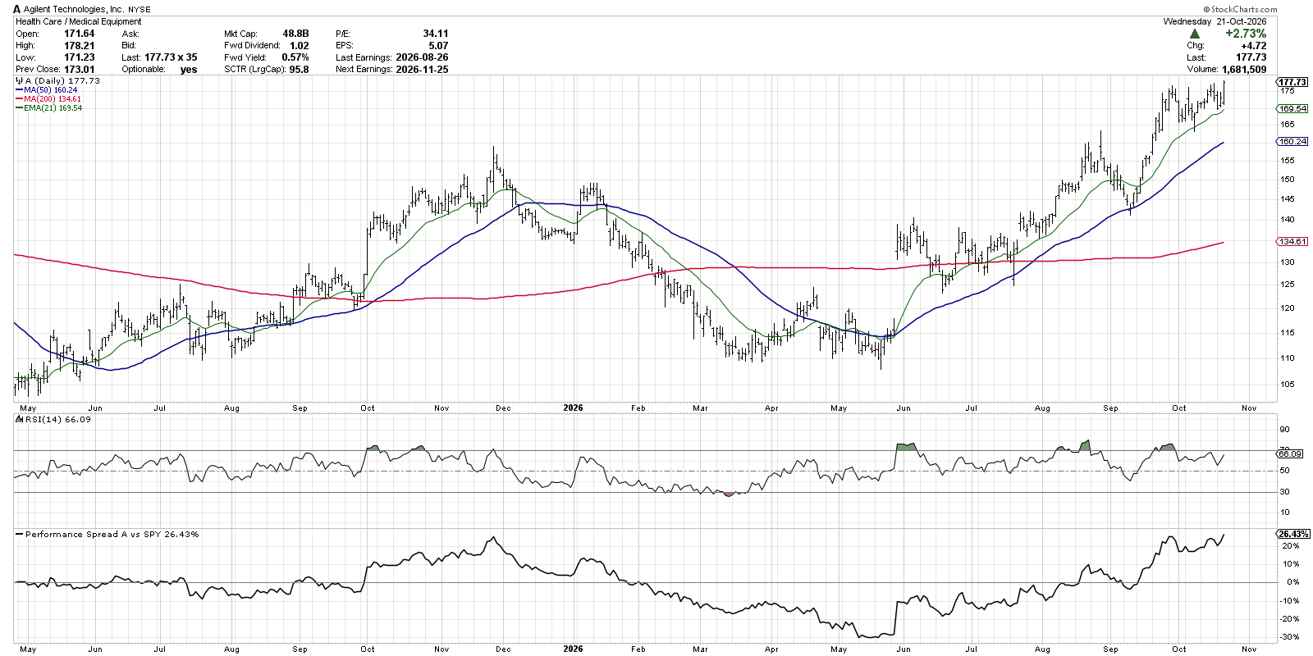
Task: Click the Health Care / Medical Equipment sector text
Action: pos(79,21)
